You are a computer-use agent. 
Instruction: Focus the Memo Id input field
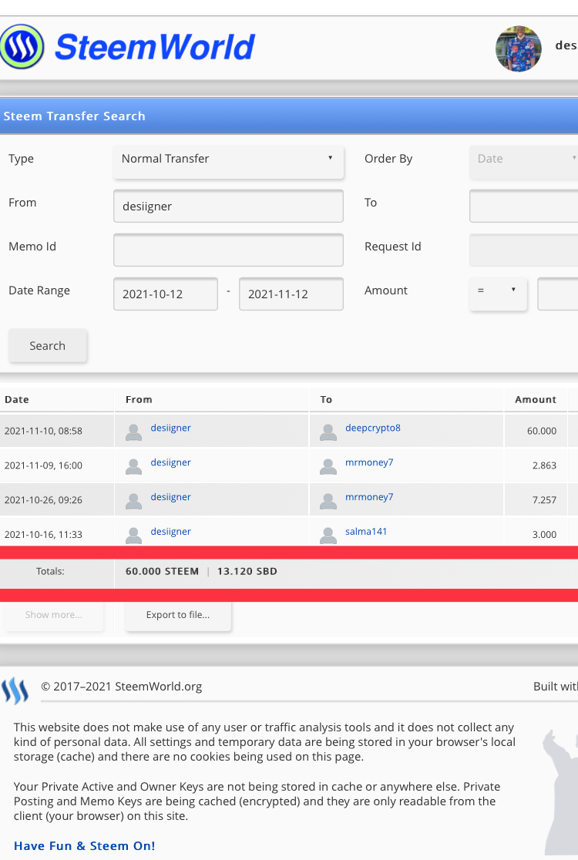click(229, 250)
